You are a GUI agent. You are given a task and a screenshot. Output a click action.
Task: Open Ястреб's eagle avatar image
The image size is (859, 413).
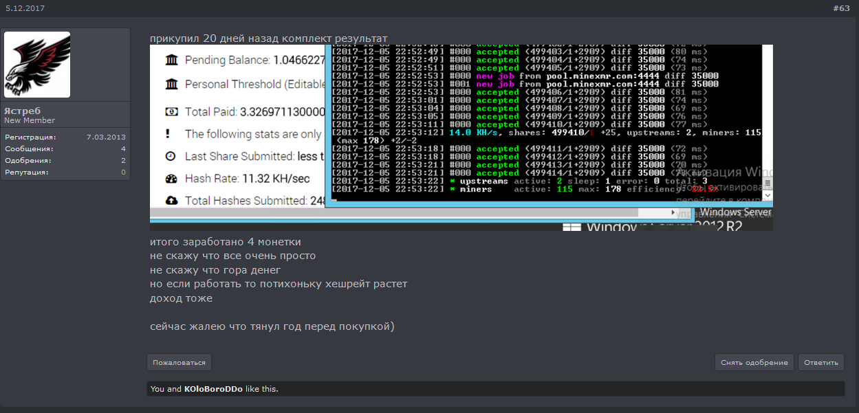(x=37, y=65)
